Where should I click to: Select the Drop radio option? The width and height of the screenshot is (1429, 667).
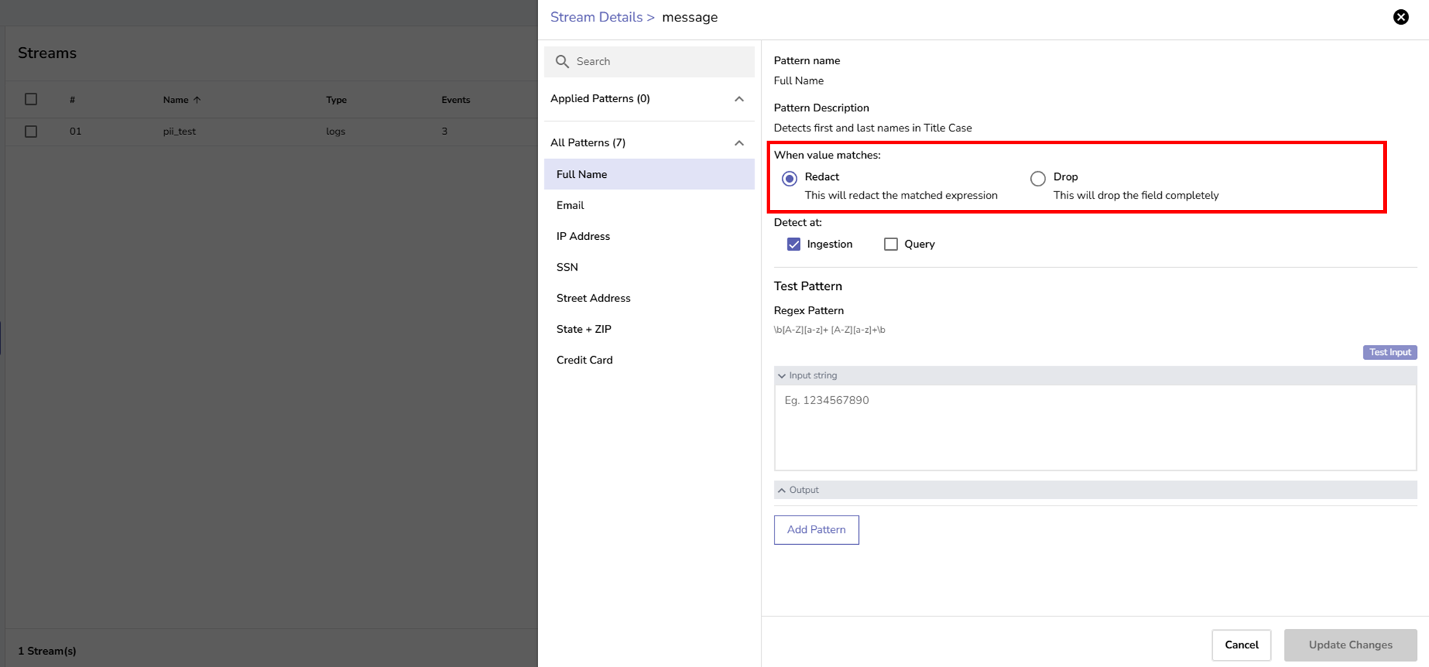pyautogui.click(x=1037, y=179)
